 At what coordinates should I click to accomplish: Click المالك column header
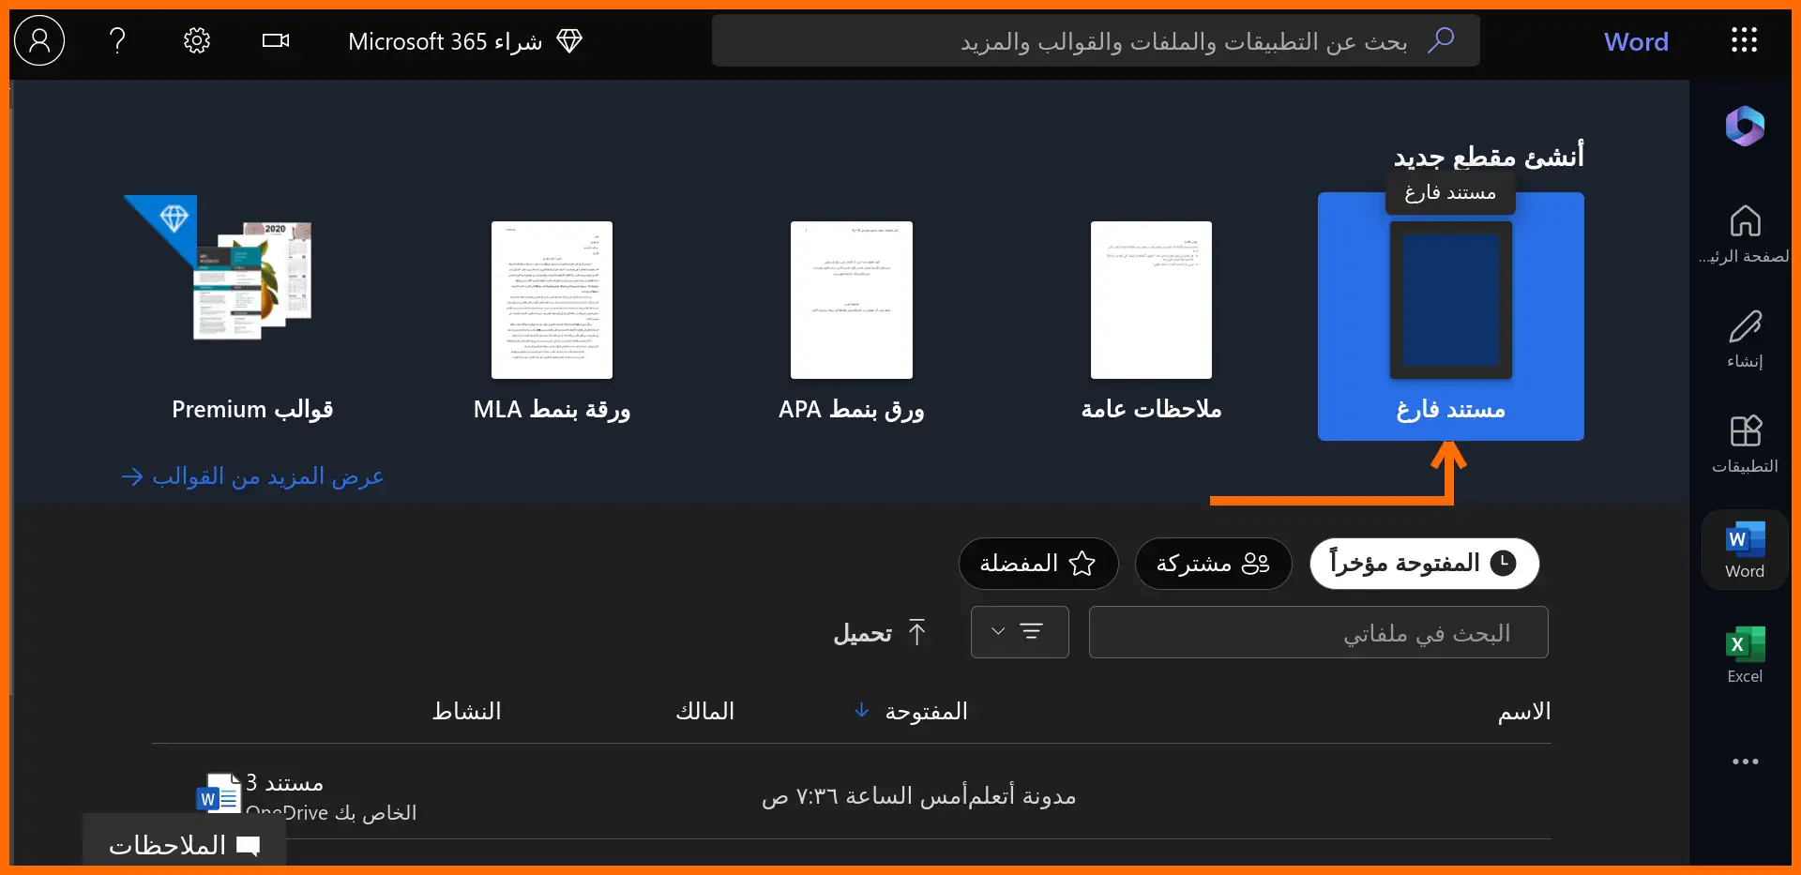tap(704, 712)
